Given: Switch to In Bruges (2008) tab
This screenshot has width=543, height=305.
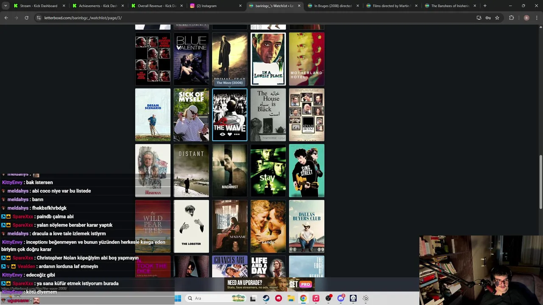Looking at the screenshot, I should (x=333, y=6).
